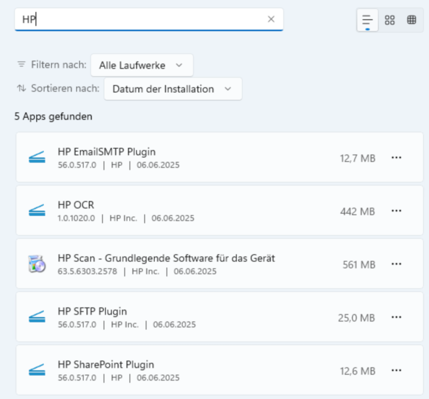Open three-dot menu for HP SFTP Plugin

point(396,317)
